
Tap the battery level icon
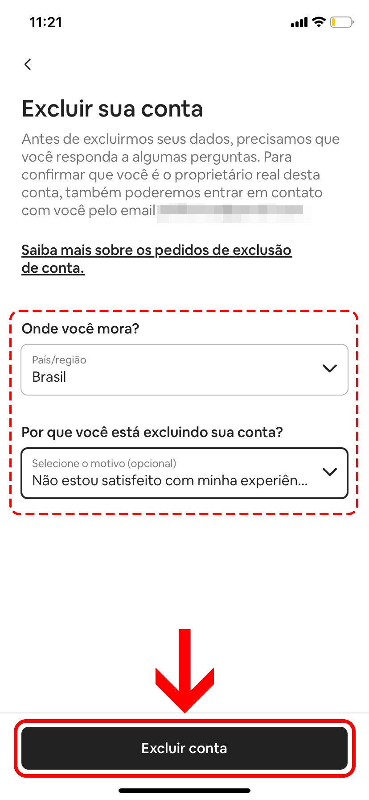pos(341,22)
